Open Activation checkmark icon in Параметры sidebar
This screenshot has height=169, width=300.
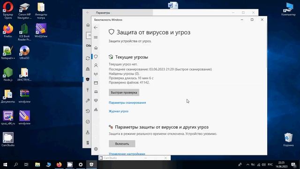pos(88,122)
